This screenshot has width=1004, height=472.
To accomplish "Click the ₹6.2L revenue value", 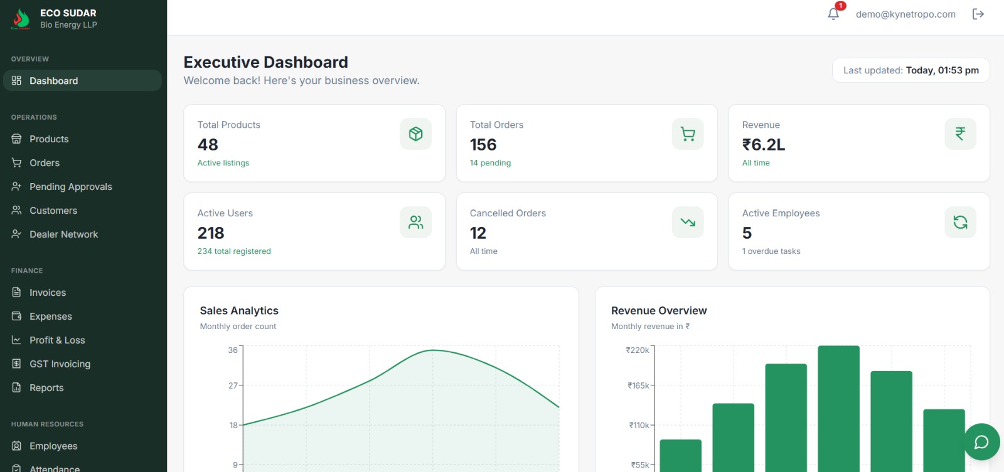I will pos(764,145).
